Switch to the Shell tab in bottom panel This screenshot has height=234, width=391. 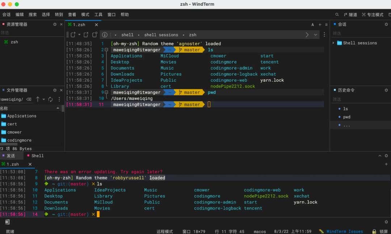[x=37, y=156]
